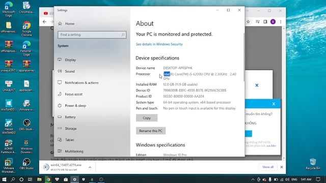Screen dimensions: 326x183
Task: Open Hasleo WinToHDD desktop icon
Action: (x=9, y=127)
